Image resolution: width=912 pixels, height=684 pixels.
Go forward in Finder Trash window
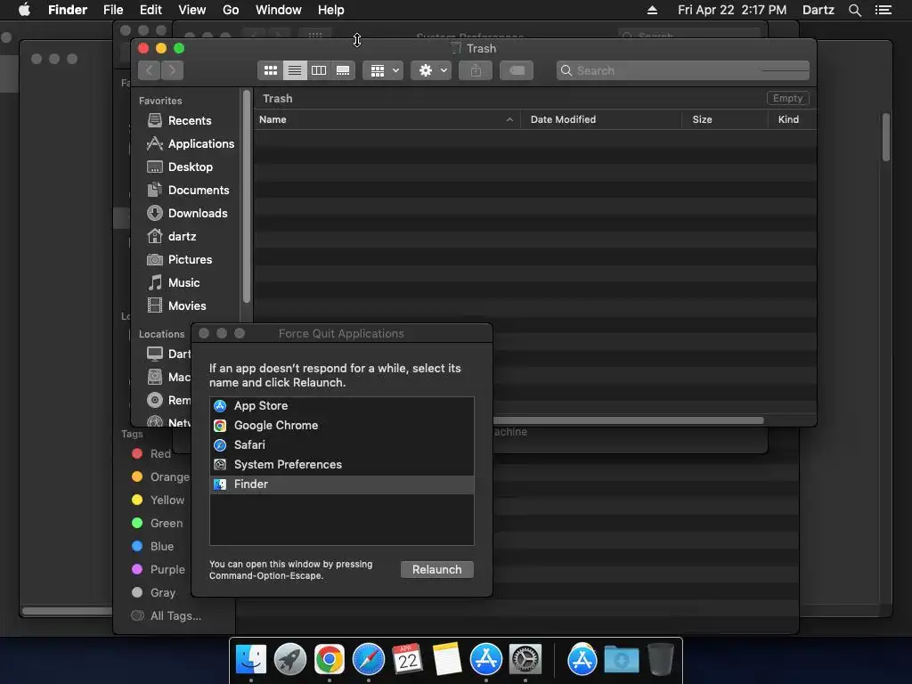click(x=172, y=70)
